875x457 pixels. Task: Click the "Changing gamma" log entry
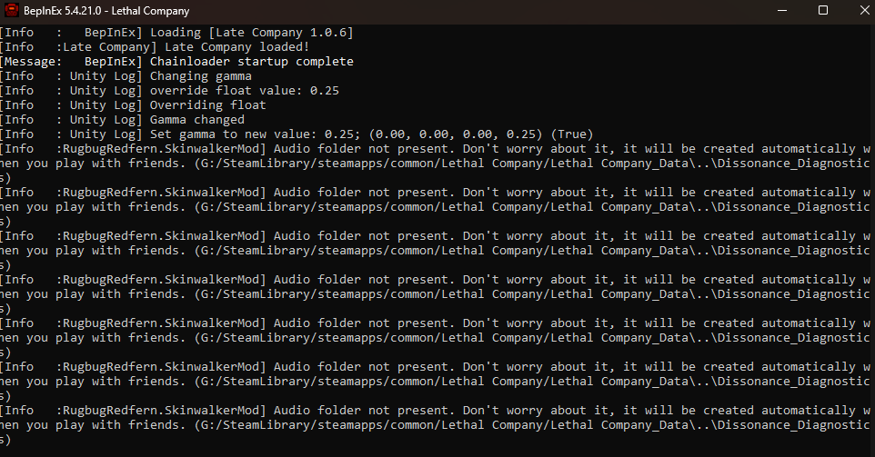tap(200, 76)
